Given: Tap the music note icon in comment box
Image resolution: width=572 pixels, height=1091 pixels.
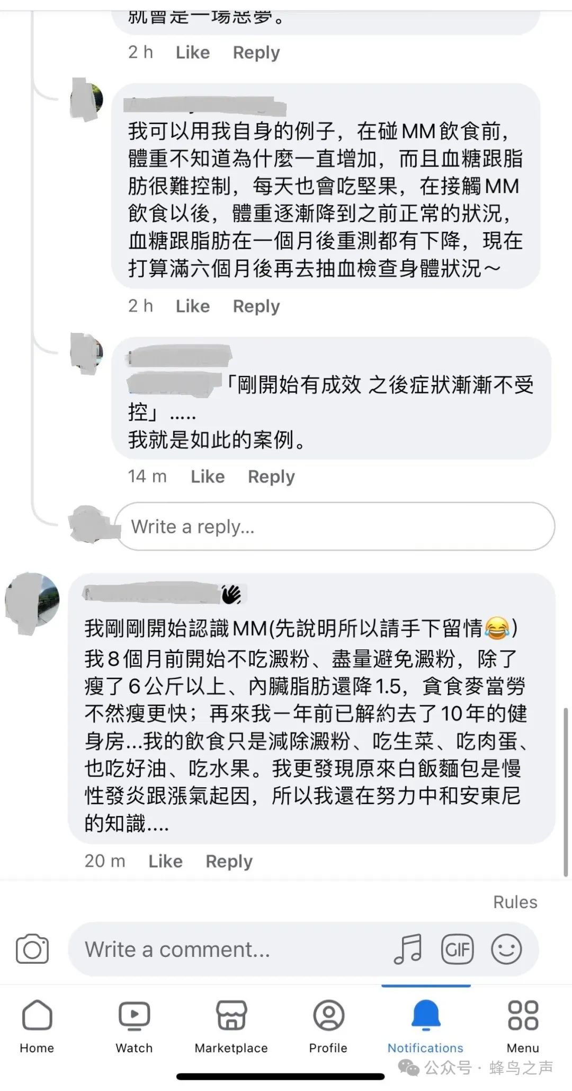Looking at the screenshot, I should pos(408,949).
